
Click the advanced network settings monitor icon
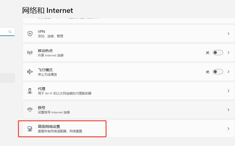click(x=30, y=129)
